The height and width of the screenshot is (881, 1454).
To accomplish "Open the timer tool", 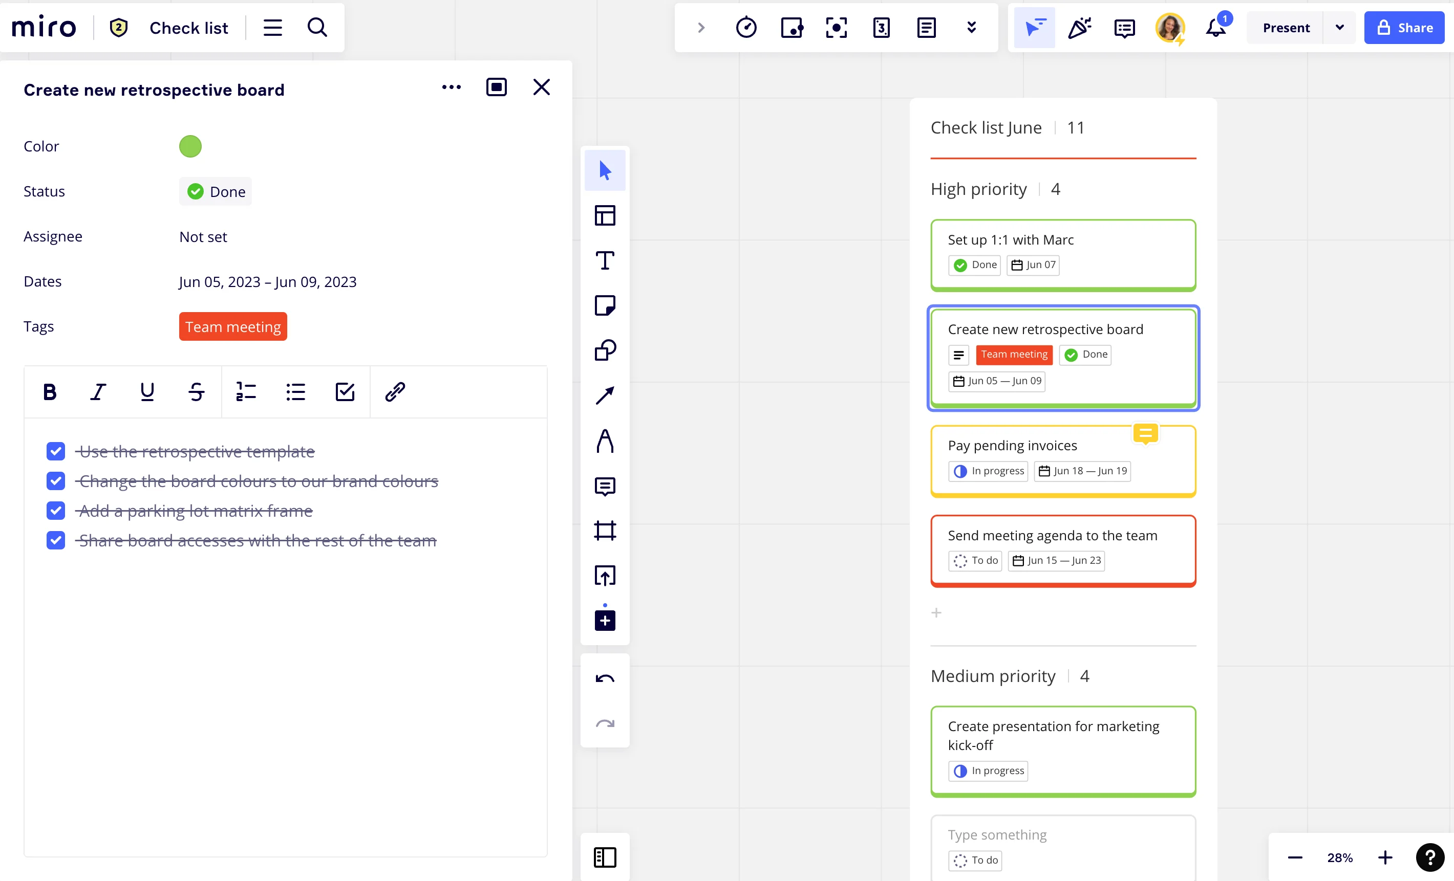I will [746, 28].
